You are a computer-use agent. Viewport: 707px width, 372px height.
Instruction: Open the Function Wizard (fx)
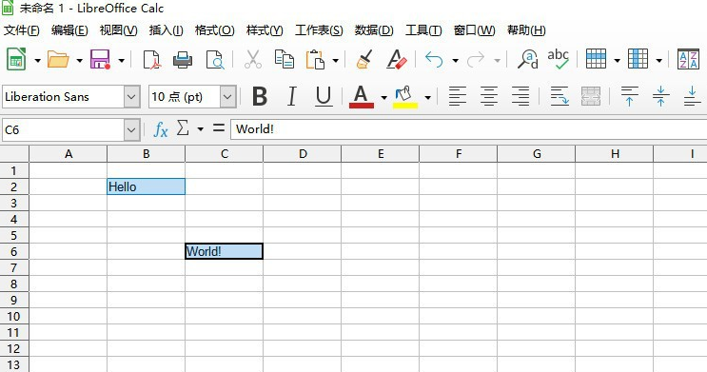point(161,129)
